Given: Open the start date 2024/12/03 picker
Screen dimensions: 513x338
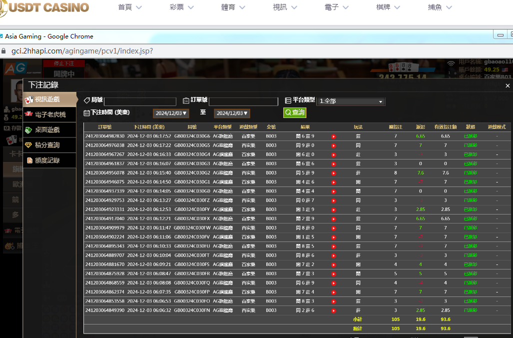Looking at the screenshot, I should [x=171, y=113].
